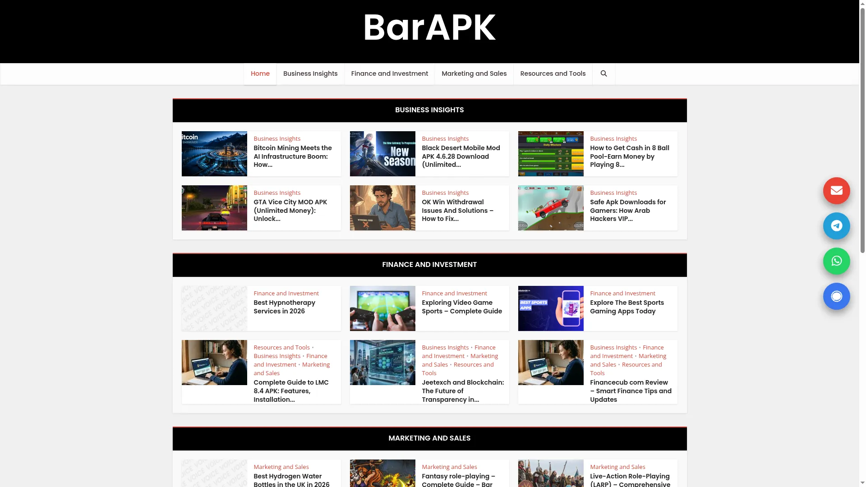Screen dimensions: 866x487
Task: Read Bitcoin Mining Meets the AI article
Action: click(293, 156)
